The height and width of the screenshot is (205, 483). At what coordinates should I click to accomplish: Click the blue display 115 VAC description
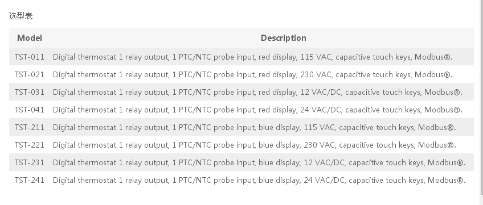tap(255, 127)
